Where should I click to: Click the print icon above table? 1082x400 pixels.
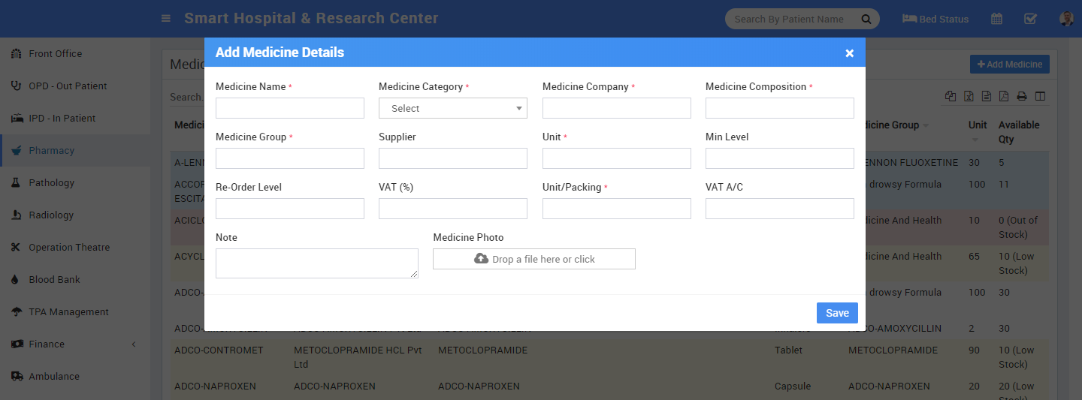[1022, 96]
